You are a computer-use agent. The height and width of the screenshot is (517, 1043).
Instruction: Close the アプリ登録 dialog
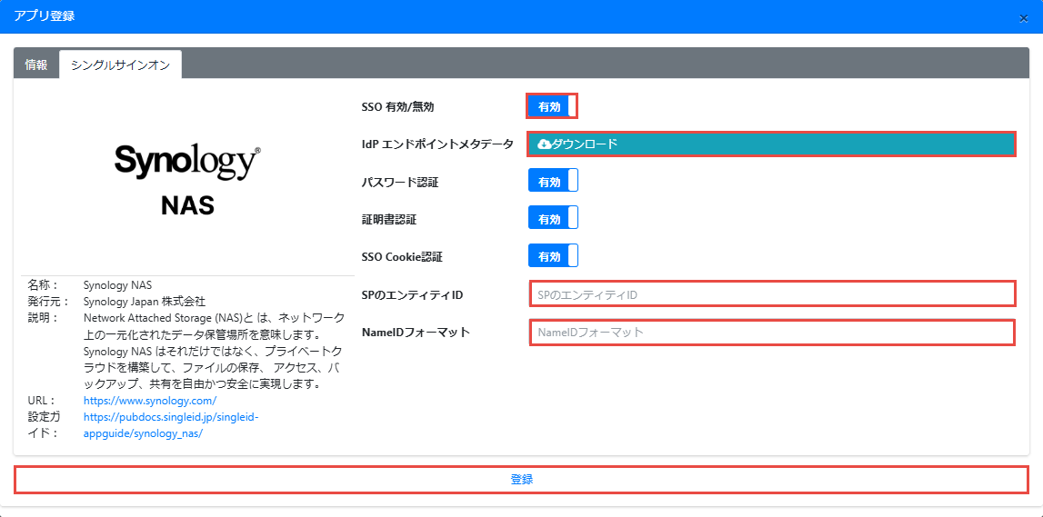1023,18
